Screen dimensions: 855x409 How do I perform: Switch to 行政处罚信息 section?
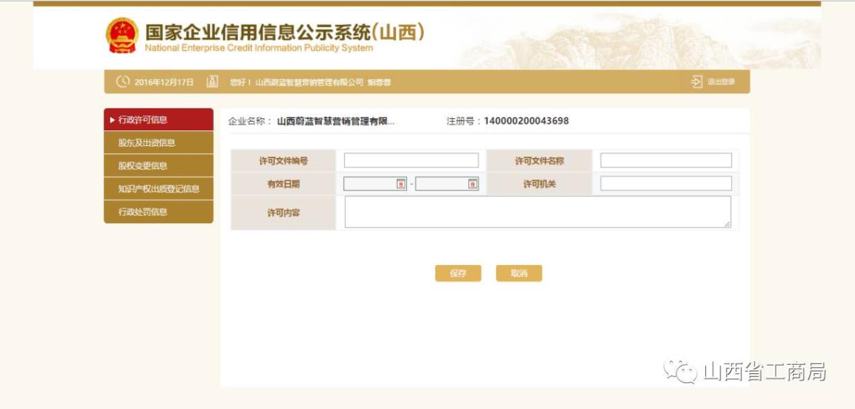(x=142, y=212)
